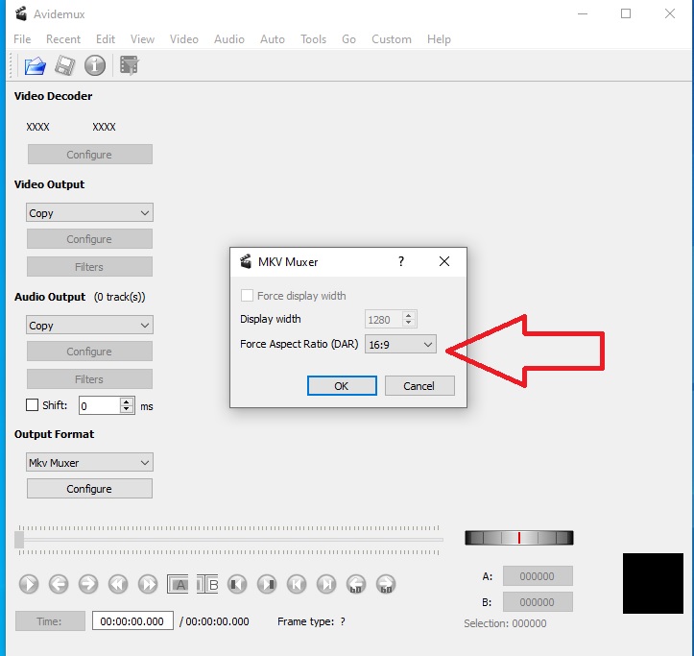Viewport: 694px width, 656px height.
Task: Click the Shift ms input field
Action: (100, 405)
